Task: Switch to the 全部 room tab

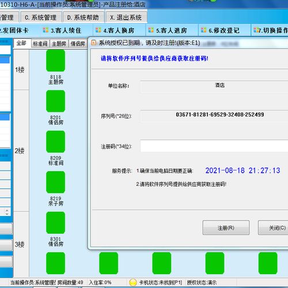Action: click(x=21, y=43)
